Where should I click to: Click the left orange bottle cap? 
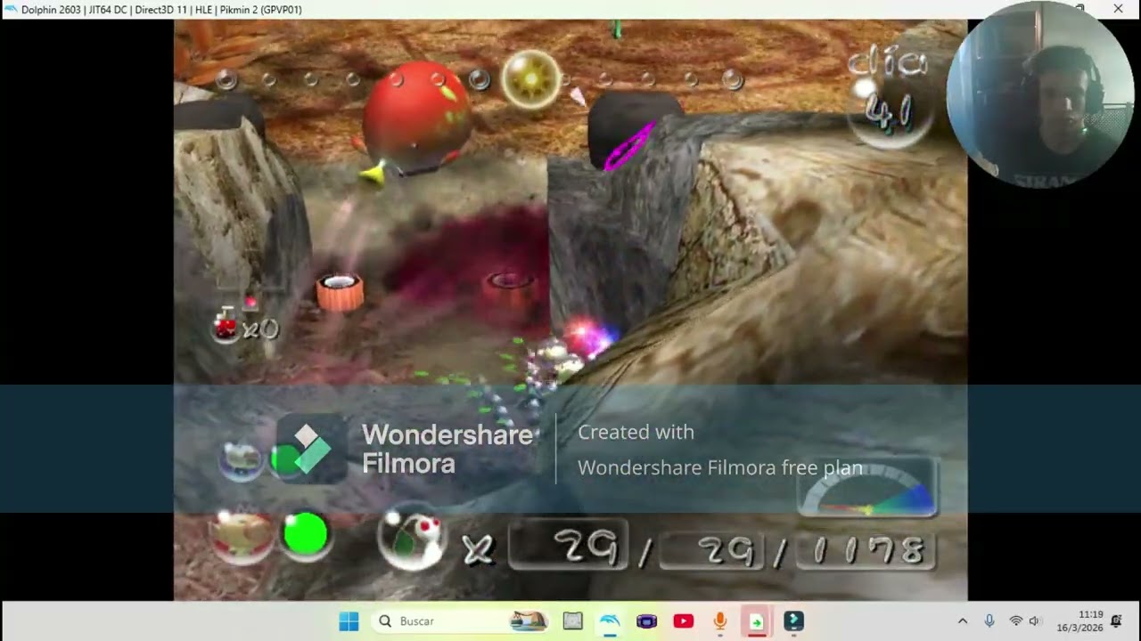(340, 292)
